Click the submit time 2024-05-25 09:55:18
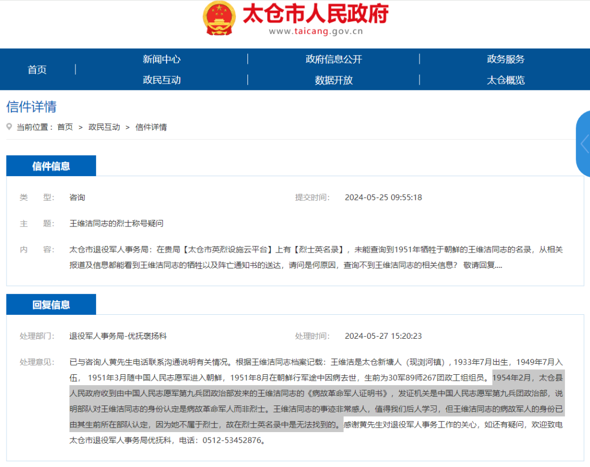Image resolution: width=590 pixels, height=467 pixels. (383, 197)
